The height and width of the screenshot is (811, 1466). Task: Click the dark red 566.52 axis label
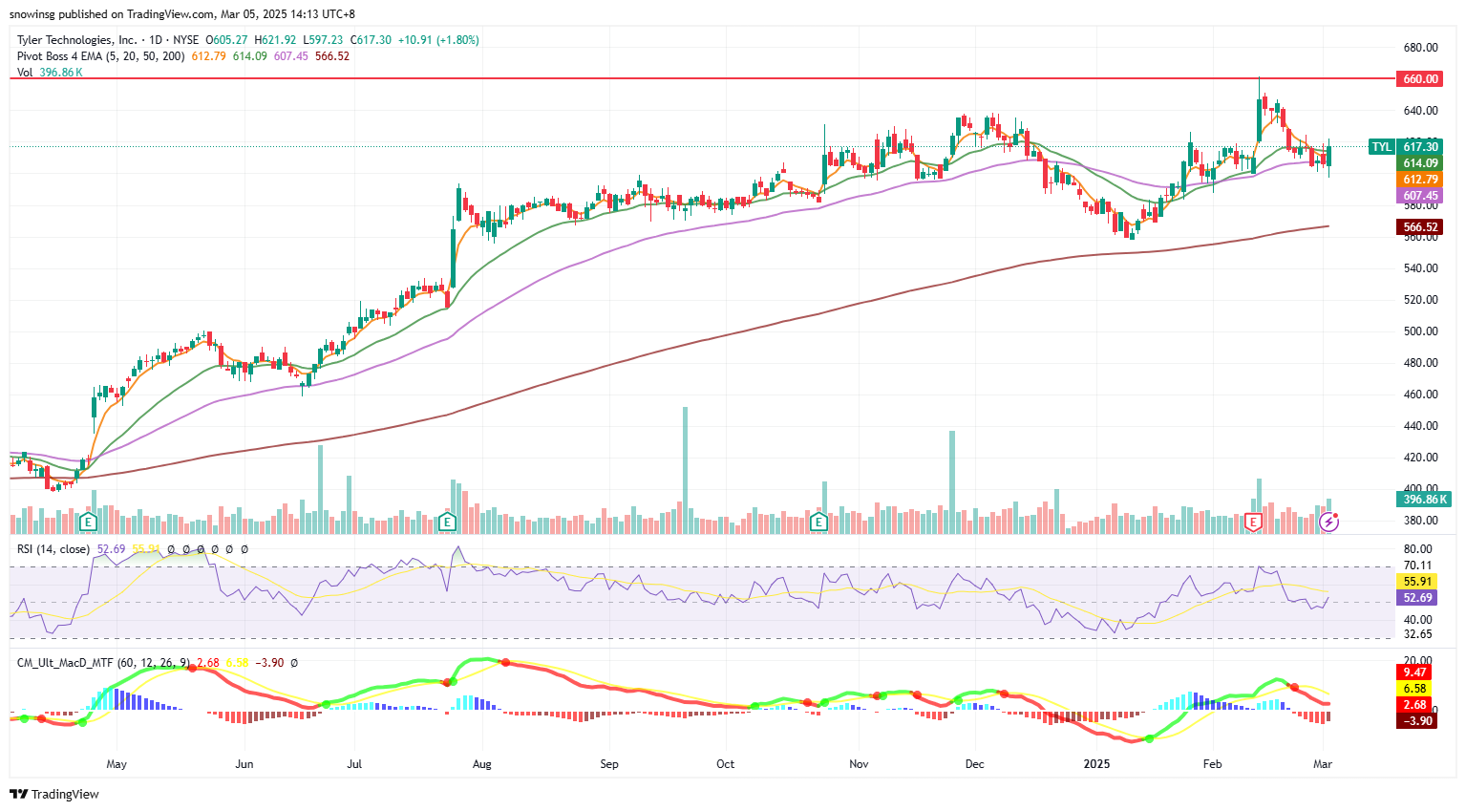(x=1420, y=227)
